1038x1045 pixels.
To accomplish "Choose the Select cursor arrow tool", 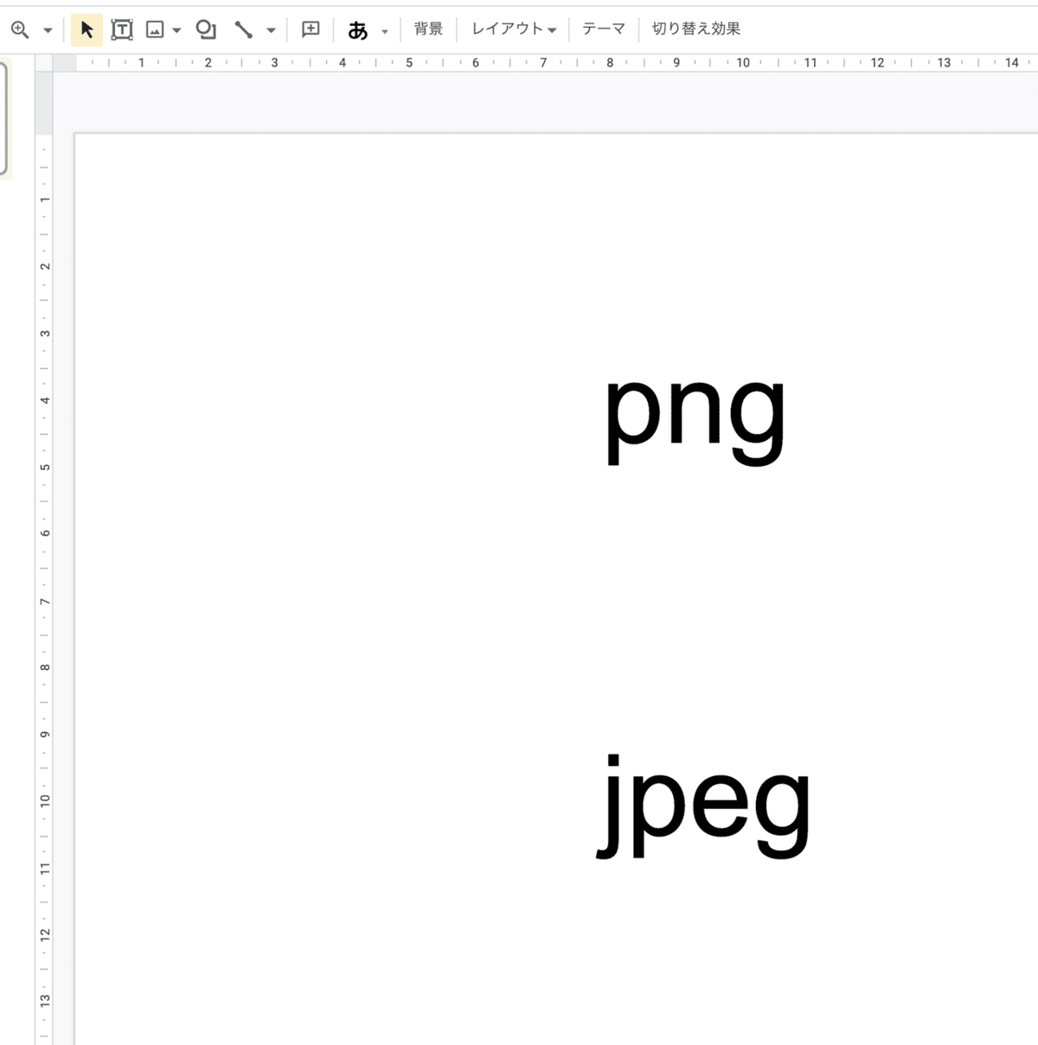I will 86,30.
